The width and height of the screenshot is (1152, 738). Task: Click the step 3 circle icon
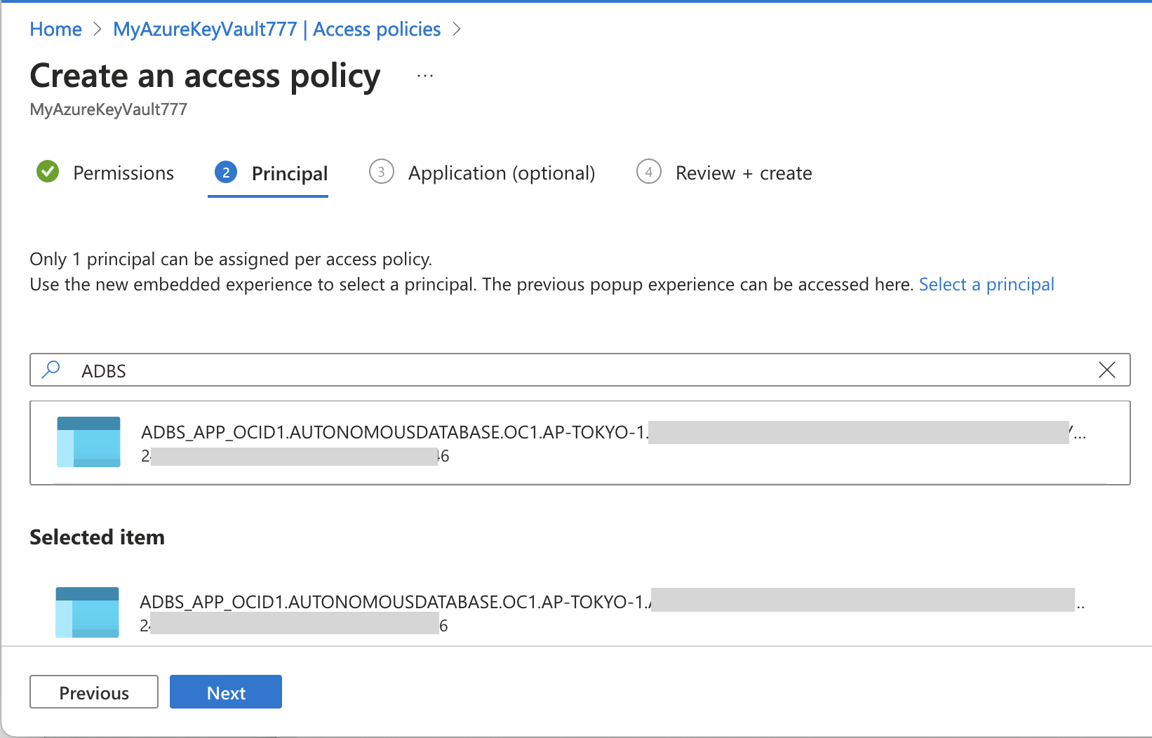(x=381, y=172)
